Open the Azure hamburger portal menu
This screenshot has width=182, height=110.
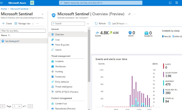point(1,3)
